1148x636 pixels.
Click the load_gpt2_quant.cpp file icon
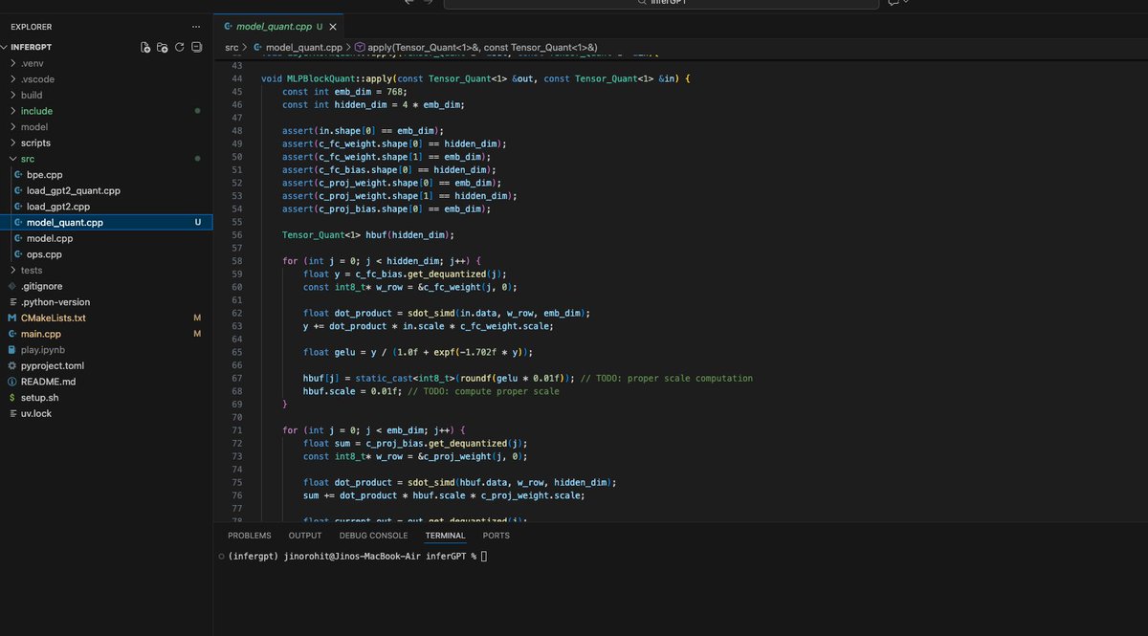[x=18, y=190]
